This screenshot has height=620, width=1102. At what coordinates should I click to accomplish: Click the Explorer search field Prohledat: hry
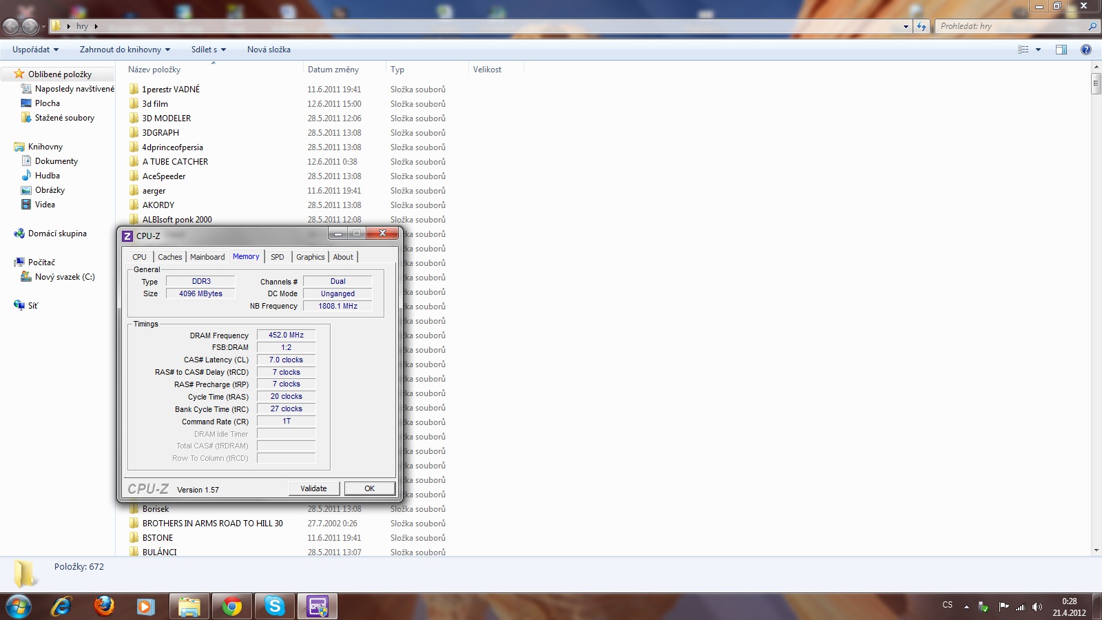tap(1010, 26)
